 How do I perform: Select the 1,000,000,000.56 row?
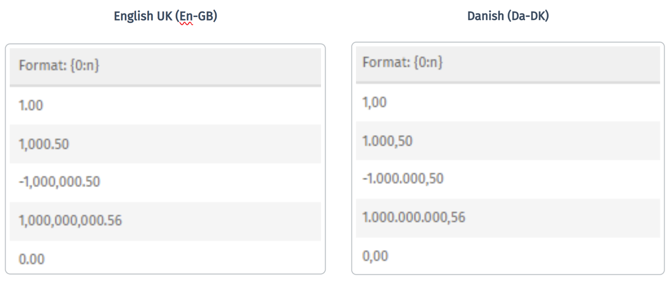click(x=165, y=221)
